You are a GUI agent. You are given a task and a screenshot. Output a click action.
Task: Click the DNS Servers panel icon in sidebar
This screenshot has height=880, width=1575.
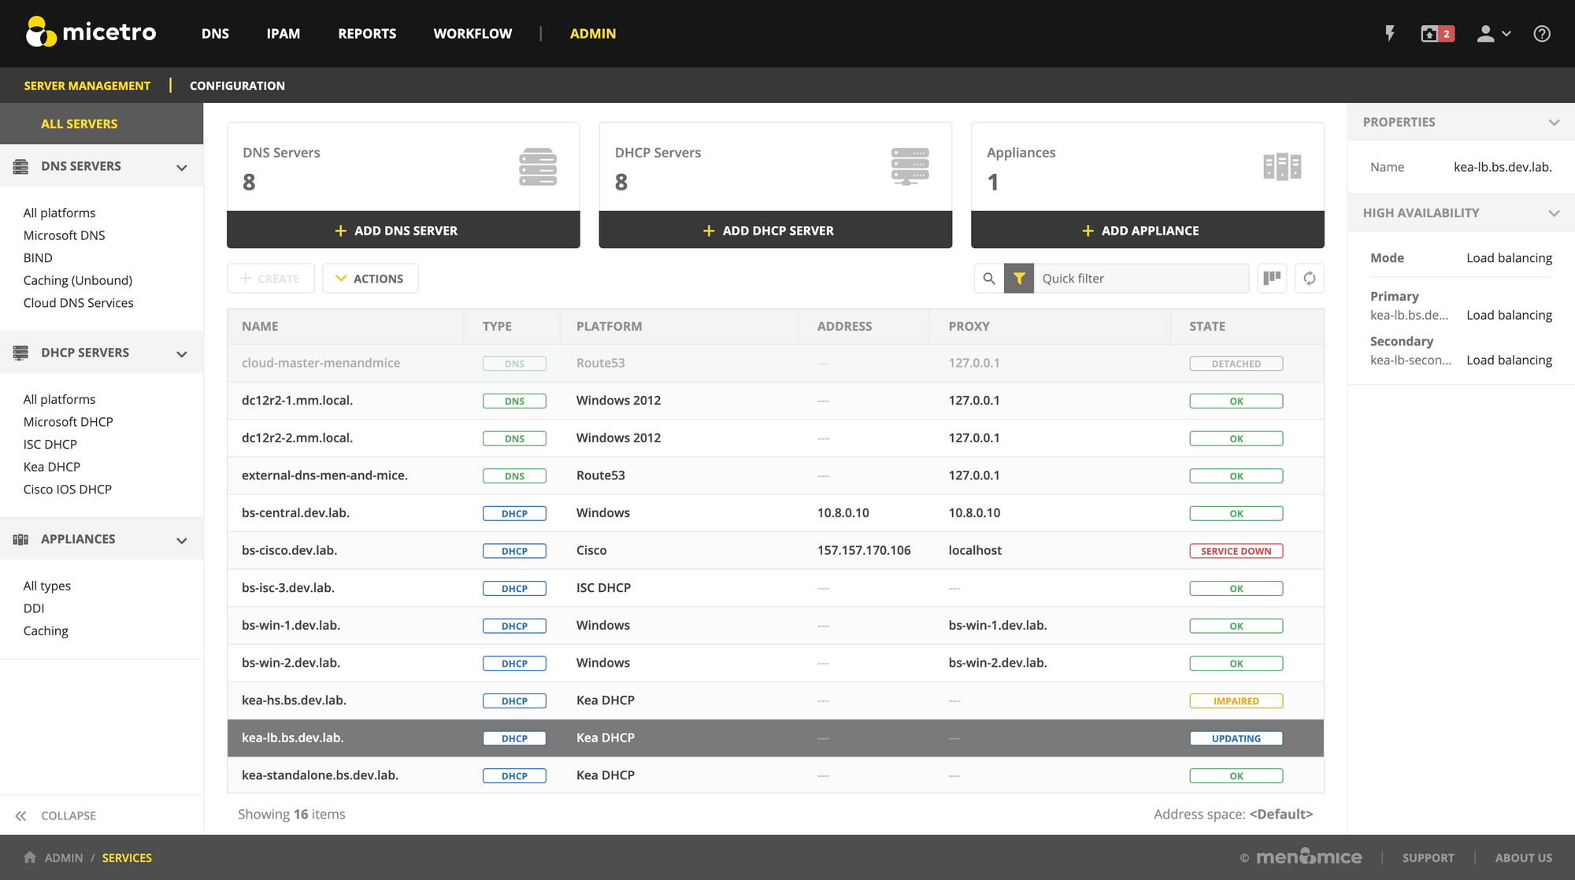point(20,167)
